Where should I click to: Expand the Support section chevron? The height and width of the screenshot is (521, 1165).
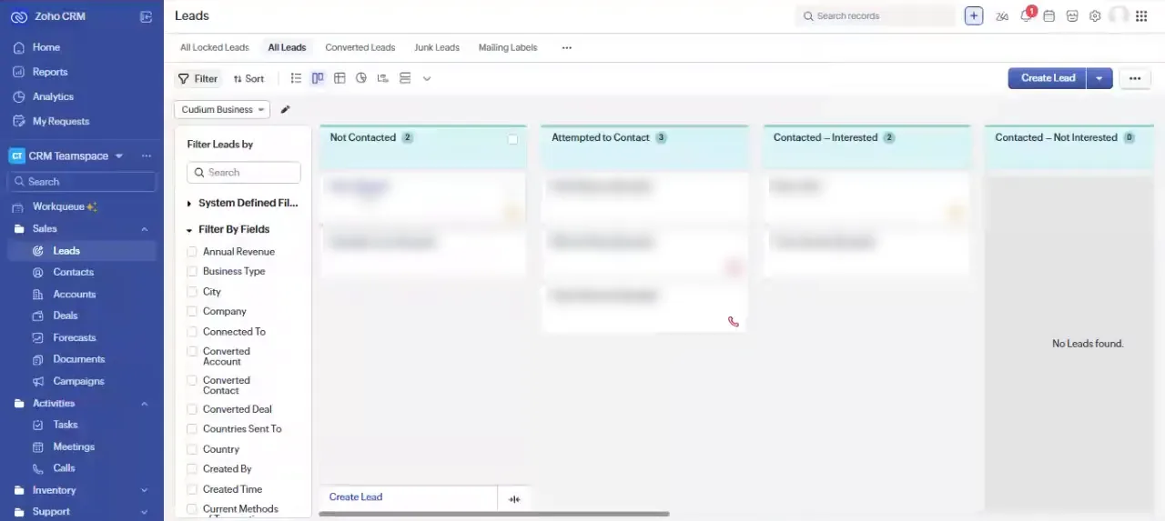[x=145, y=512]
